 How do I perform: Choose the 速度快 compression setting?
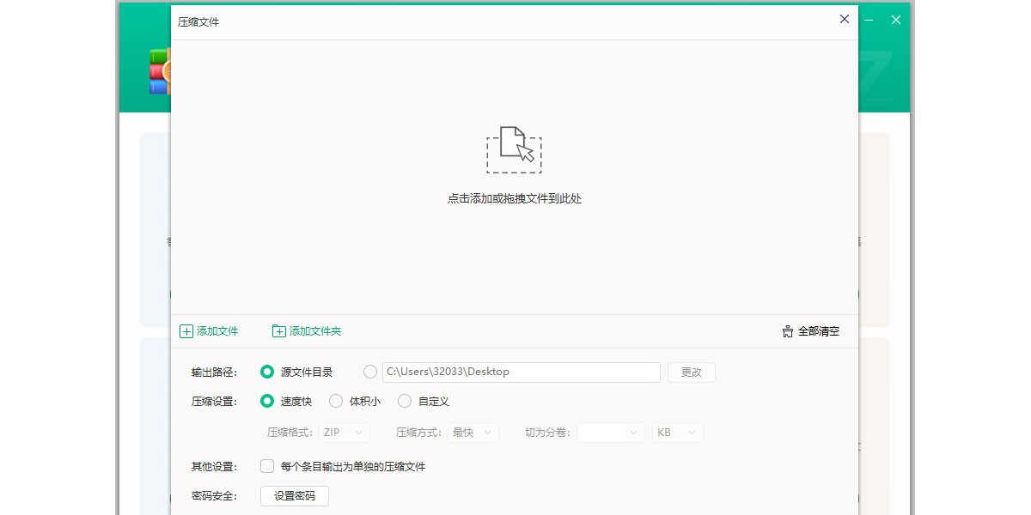point(267,401)
